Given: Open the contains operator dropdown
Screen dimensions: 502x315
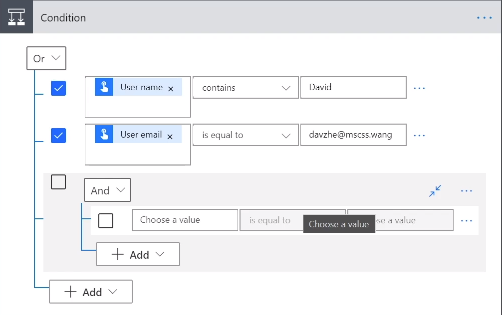Looking at the screenshot, I should click(245, 87).
